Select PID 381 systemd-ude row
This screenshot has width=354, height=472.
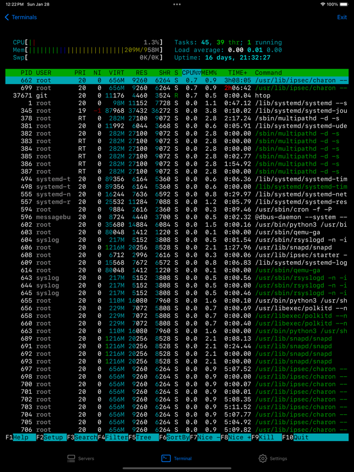(x=177, y=126)
